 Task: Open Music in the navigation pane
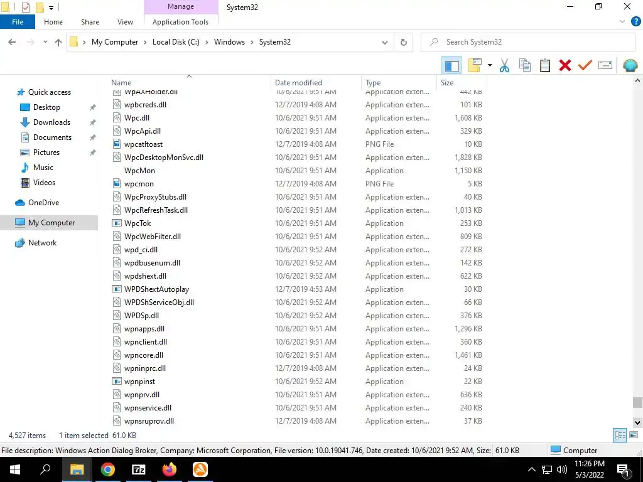43,167
